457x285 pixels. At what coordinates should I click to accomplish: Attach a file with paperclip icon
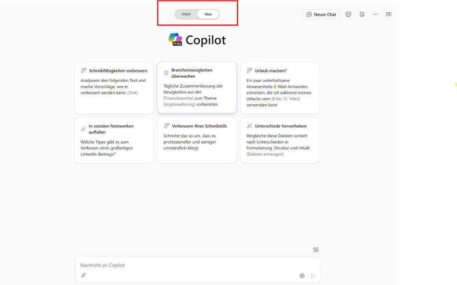(83, 275)
